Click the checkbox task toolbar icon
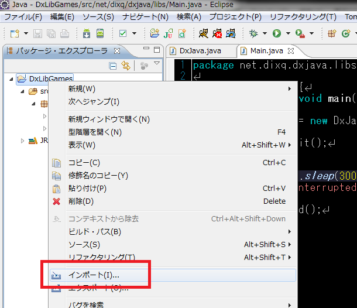Image resolution: width=357 pixels, height=308 pixels. pos(123,34)
